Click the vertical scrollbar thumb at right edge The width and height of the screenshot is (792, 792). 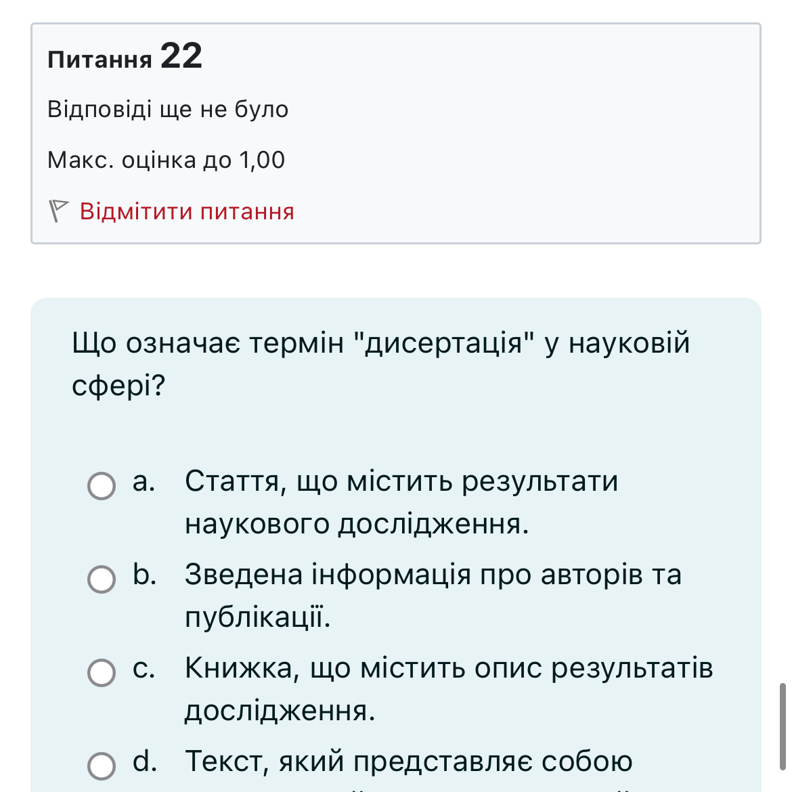[x=783, y=726]
